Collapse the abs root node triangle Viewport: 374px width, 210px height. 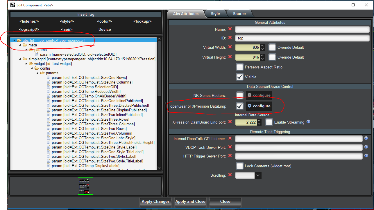(14, 40)
